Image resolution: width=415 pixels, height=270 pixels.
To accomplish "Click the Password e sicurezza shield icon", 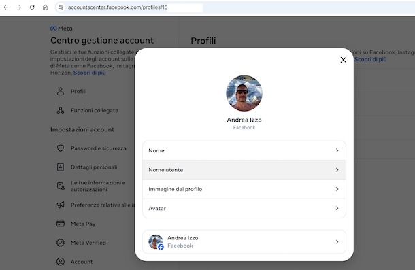I will tap(61, 148).
